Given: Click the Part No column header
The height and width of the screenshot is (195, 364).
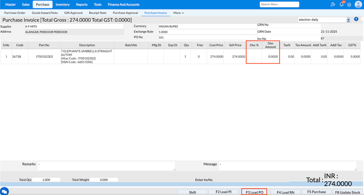Looking at the screenshot, I should [x=44, y=45].
